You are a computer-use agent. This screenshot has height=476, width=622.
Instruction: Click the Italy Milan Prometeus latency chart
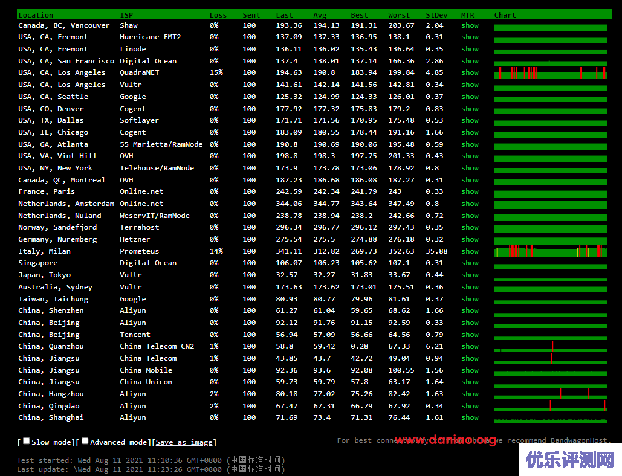tap(551, 251)
